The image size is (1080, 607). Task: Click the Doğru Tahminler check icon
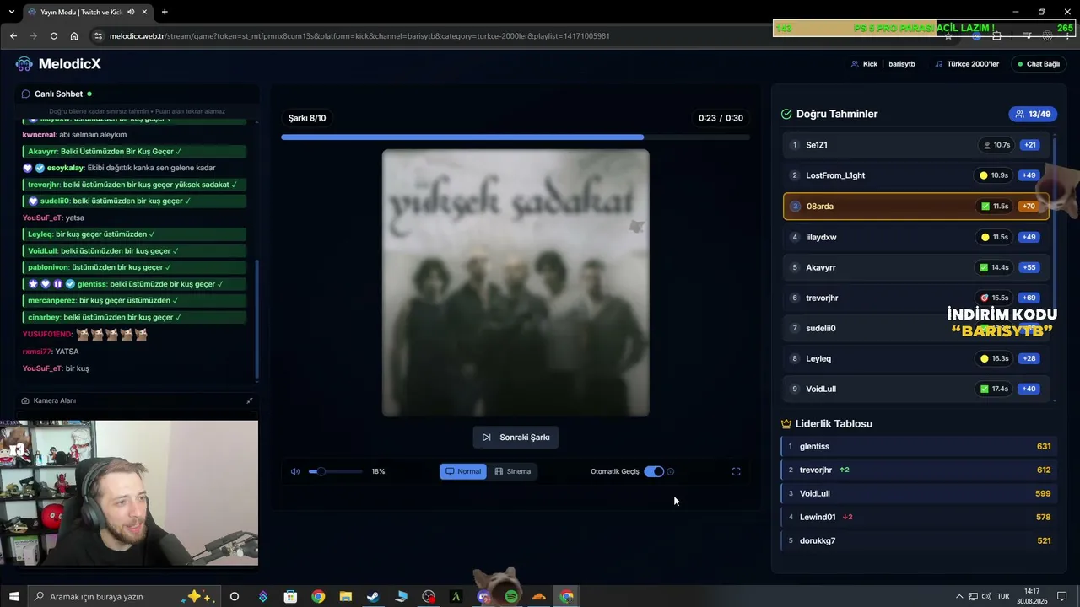point(786,114)
